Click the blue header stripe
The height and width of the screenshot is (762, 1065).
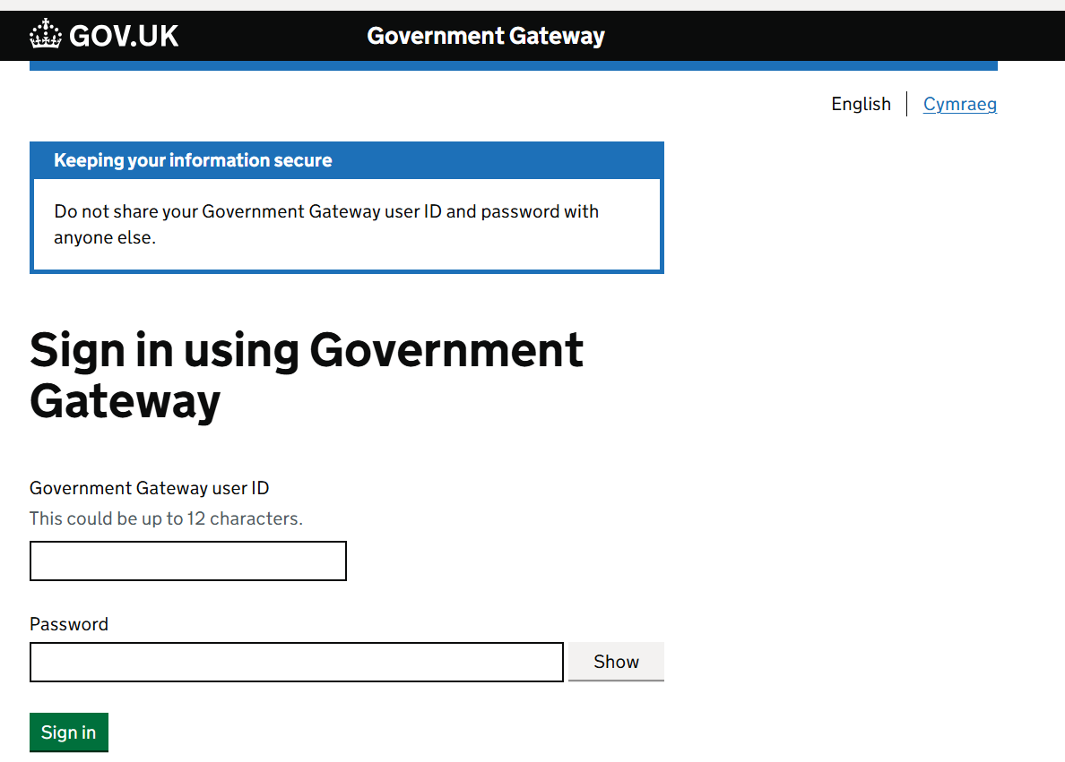515,63
